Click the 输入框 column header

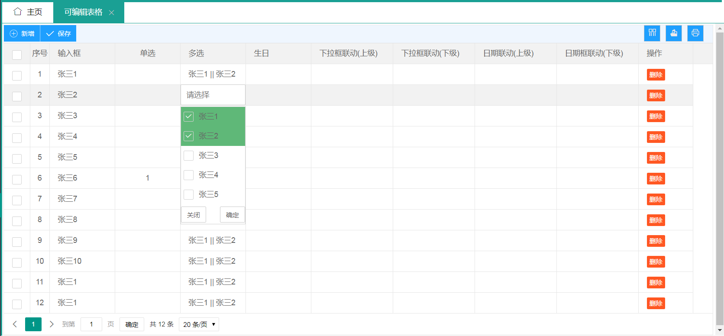[82, 53]
